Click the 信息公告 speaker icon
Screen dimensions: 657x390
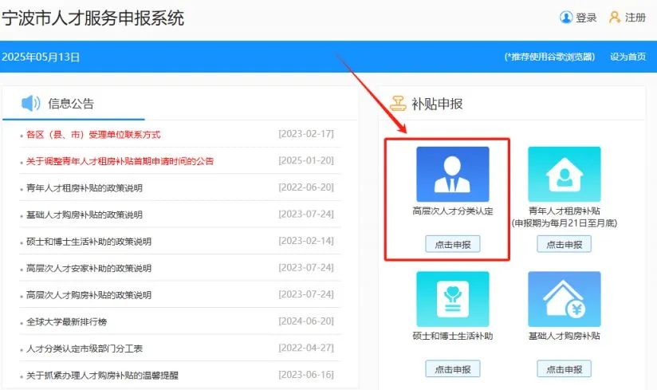click(x=30, y=103)
